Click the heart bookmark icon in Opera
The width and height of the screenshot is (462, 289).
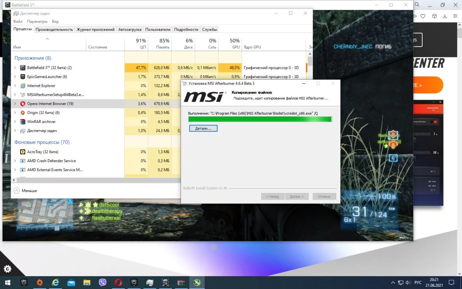423,16
